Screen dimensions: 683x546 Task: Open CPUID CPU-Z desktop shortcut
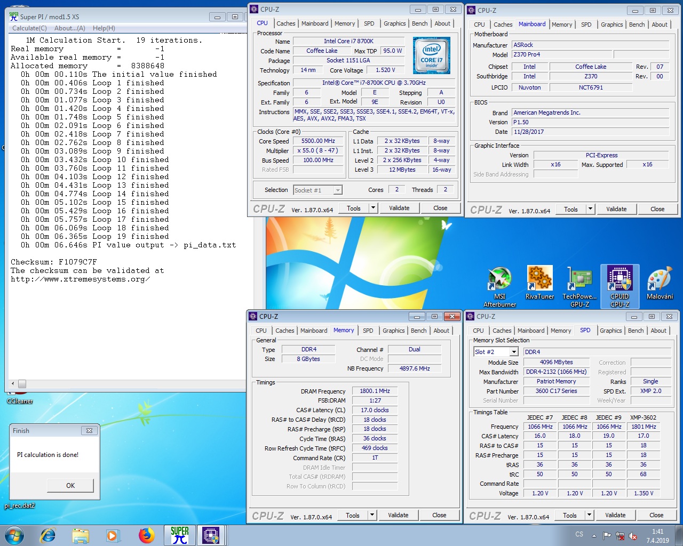coord(620,287)
